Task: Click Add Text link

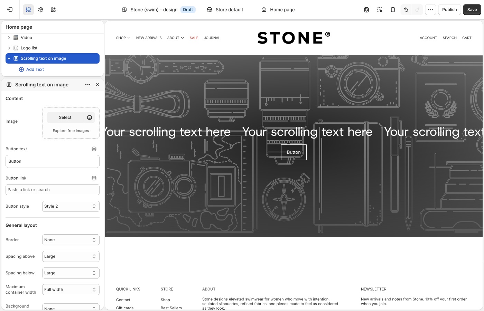Action: point(35,69)
